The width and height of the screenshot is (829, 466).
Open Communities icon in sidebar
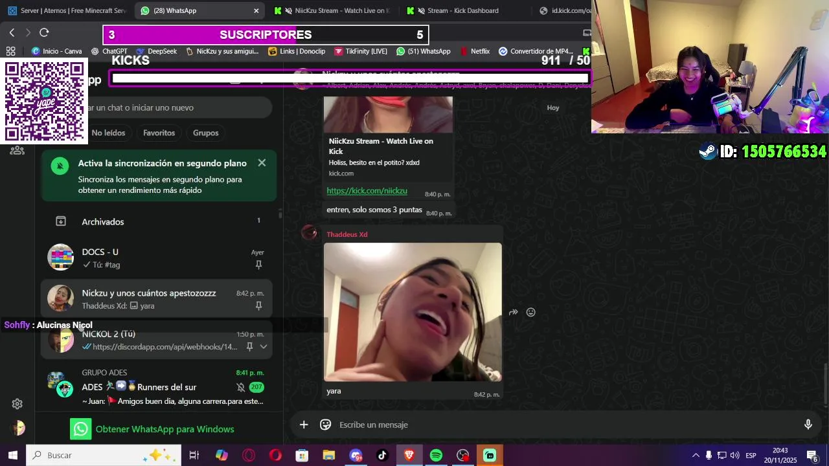click(x=17, y=150)
